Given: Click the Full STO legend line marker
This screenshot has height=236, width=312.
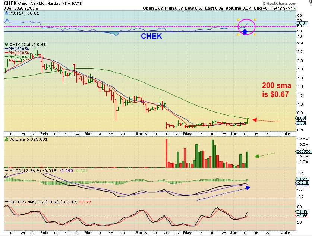Looking at the screenshot, I should click(7, 202).
